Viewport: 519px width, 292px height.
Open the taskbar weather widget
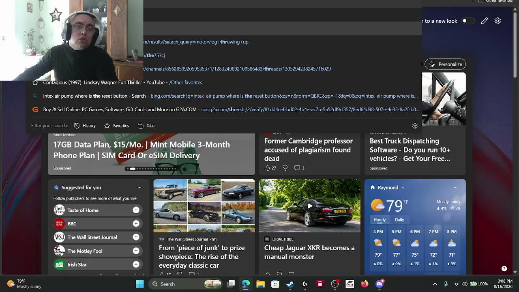24,284
